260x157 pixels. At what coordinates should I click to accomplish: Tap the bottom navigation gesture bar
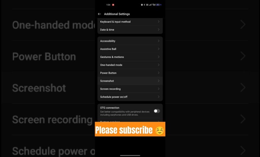[x=130, y=156]
